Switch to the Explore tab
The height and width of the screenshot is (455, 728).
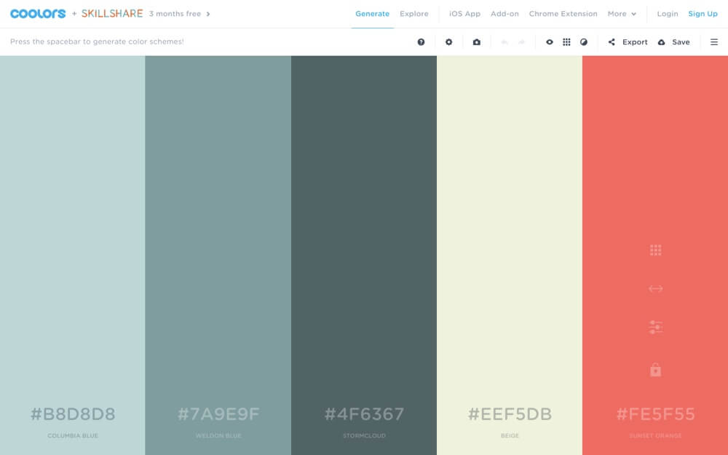[x=414, y=14]
